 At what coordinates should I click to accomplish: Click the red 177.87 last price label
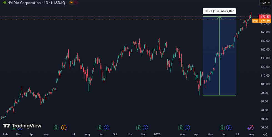point(265,17)
